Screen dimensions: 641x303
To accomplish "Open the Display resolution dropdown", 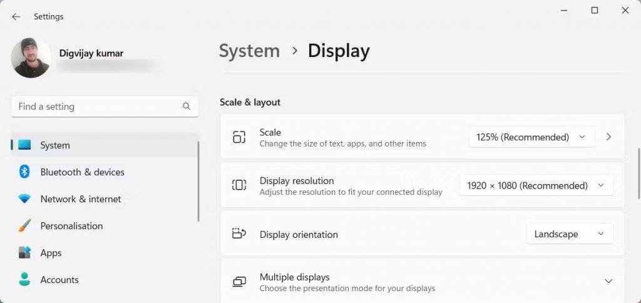I will point(536,185).
